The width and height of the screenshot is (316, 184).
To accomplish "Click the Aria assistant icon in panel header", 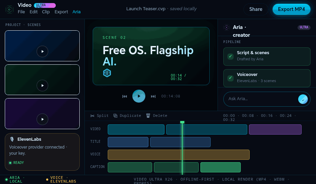I will coord(226,27).
